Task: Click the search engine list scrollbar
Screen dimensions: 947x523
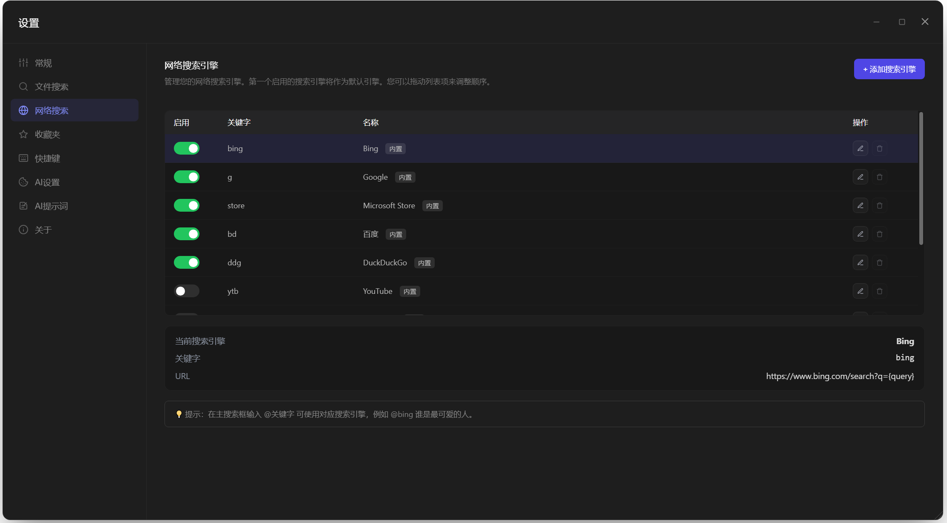Action: pyautogui.click(x=921, y=178)
